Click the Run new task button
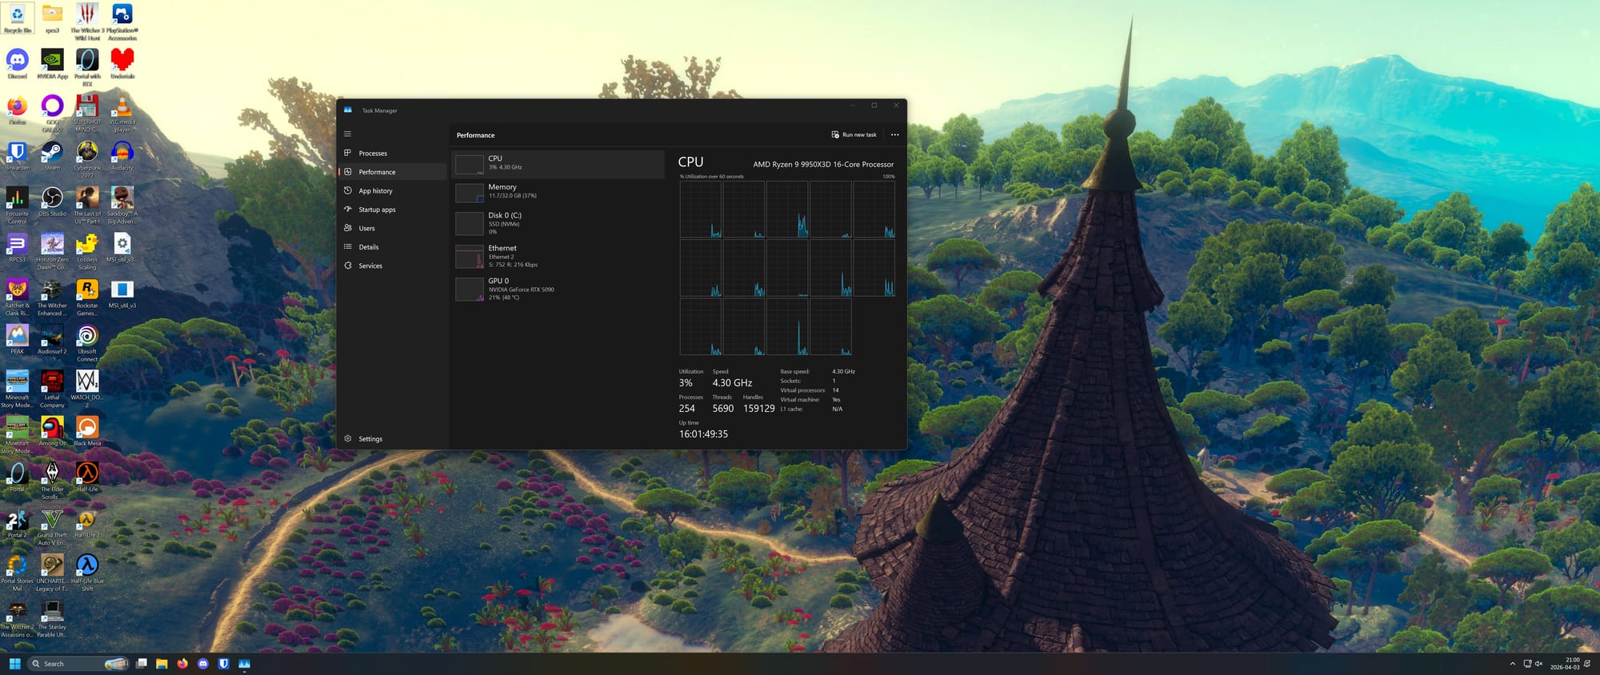This screenshot has width=1600, height=675. click(854, 135)
